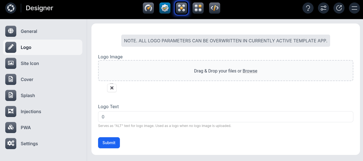
Task: Click the blue checkmark badge app icon
Action: [x=165, y=8]
